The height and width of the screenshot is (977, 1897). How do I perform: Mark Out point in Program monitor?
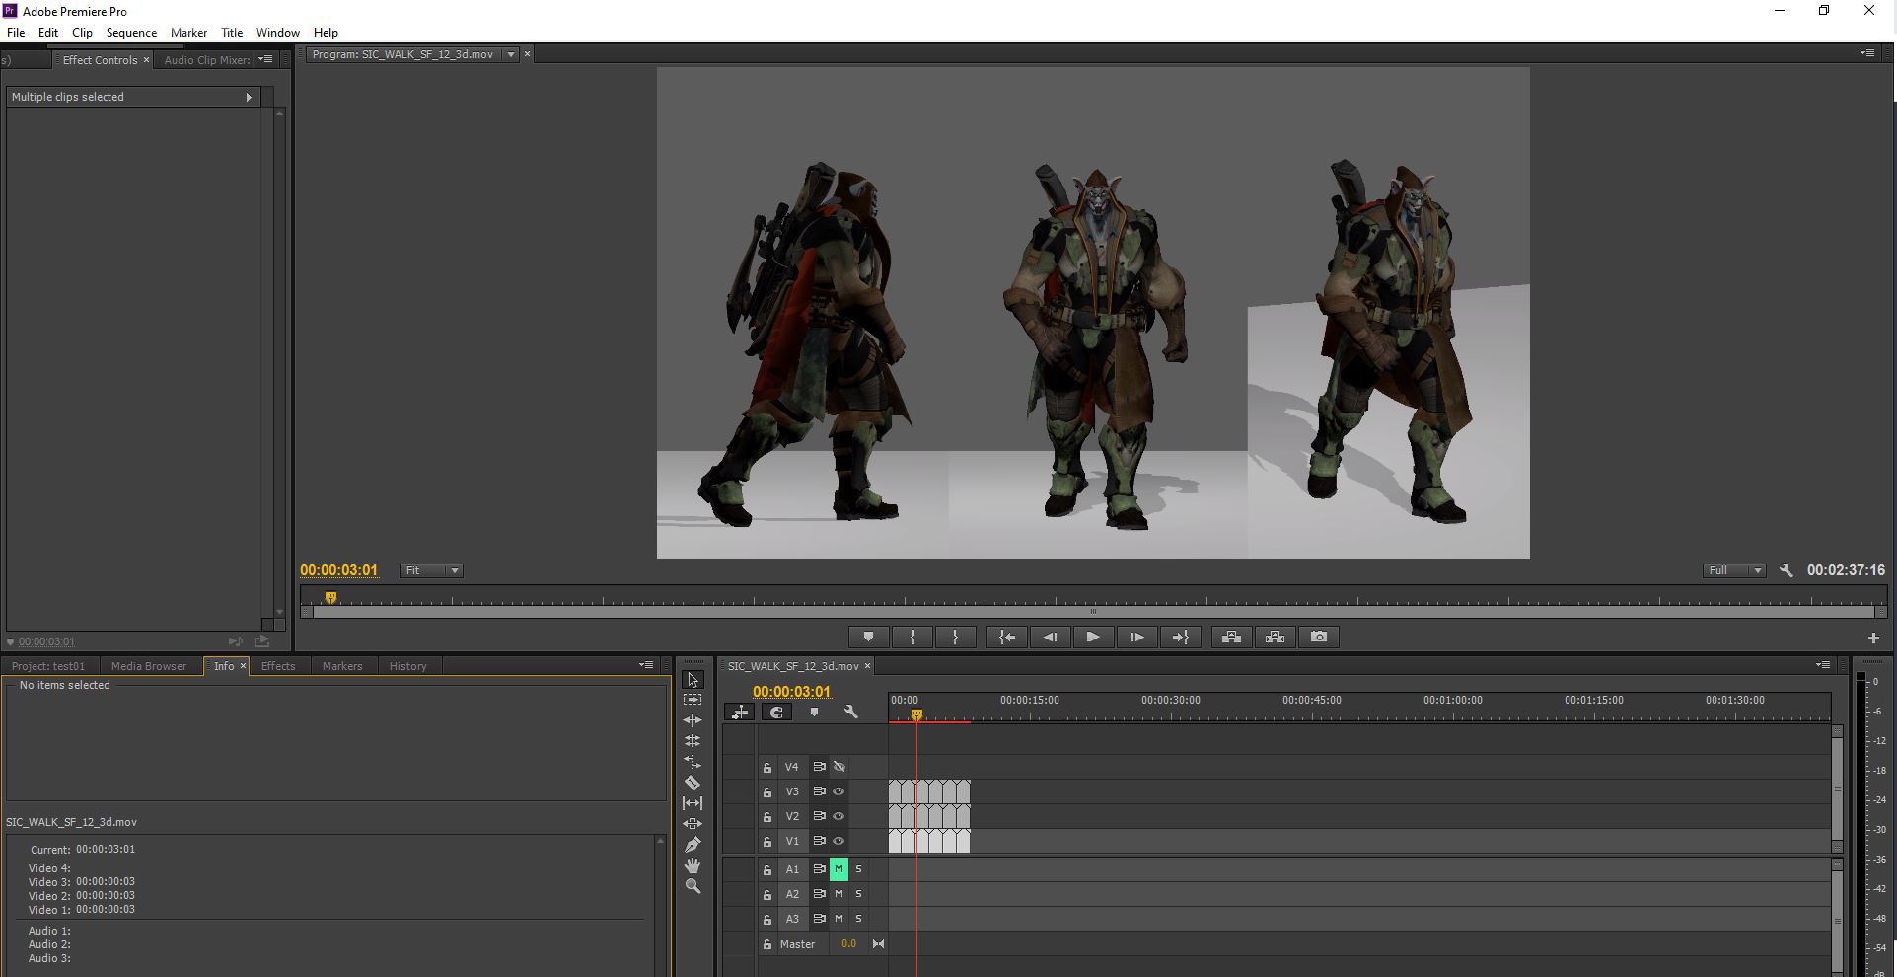tap(955, 638)
